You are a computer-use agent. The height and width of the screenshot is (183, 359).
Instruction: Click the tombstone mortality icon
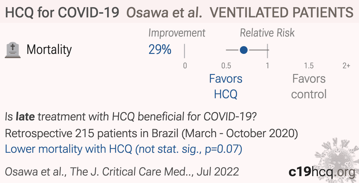coord(13,50)
